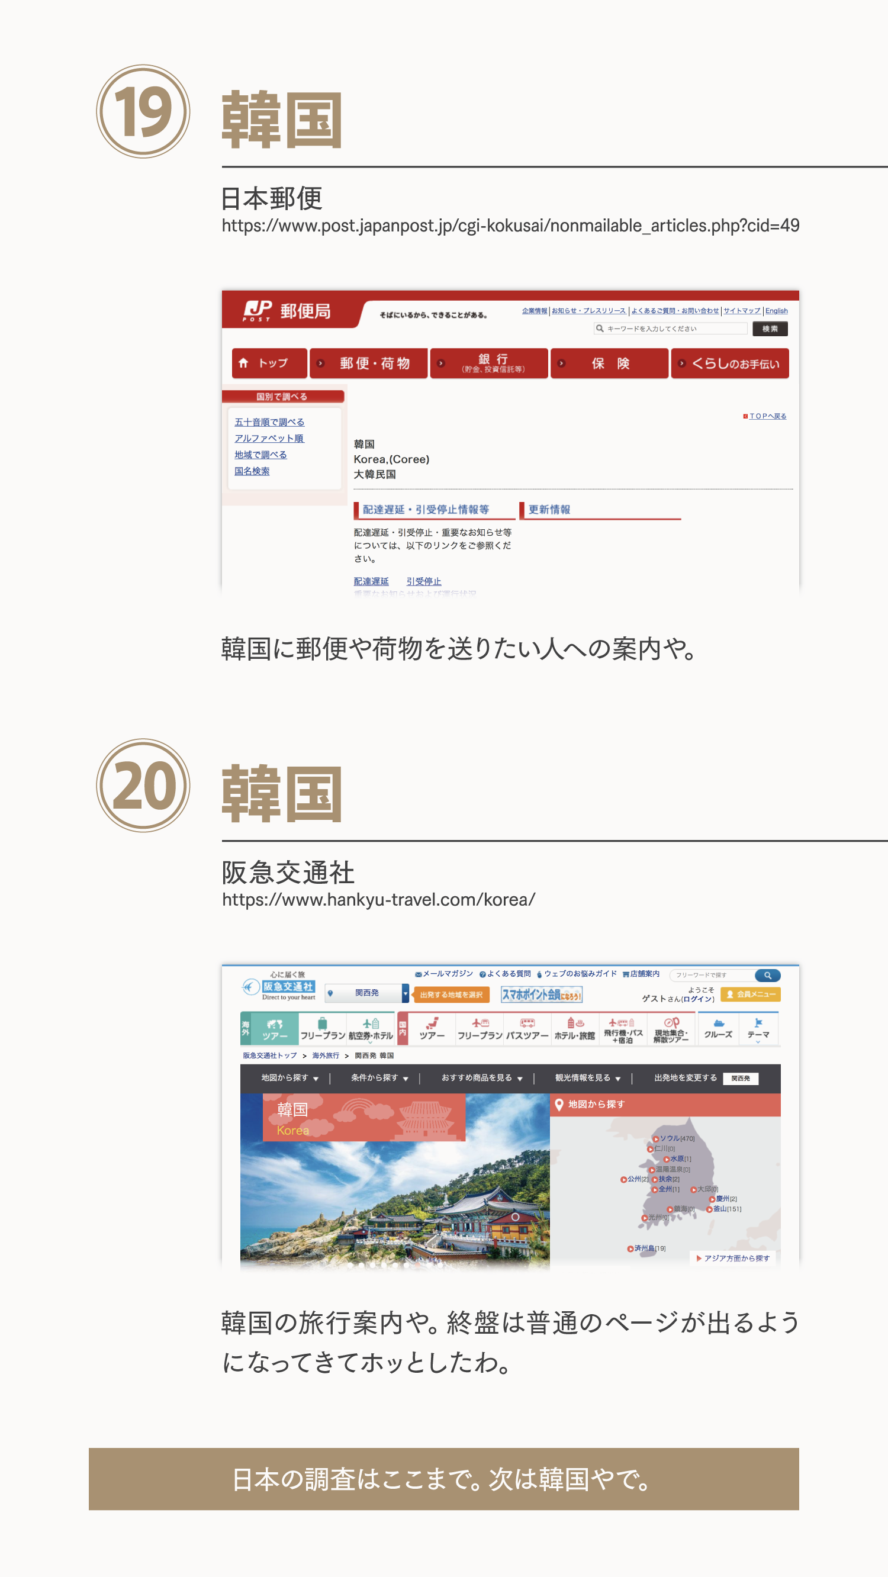Select the バスツアー bus icon tab

point(527,1029)
